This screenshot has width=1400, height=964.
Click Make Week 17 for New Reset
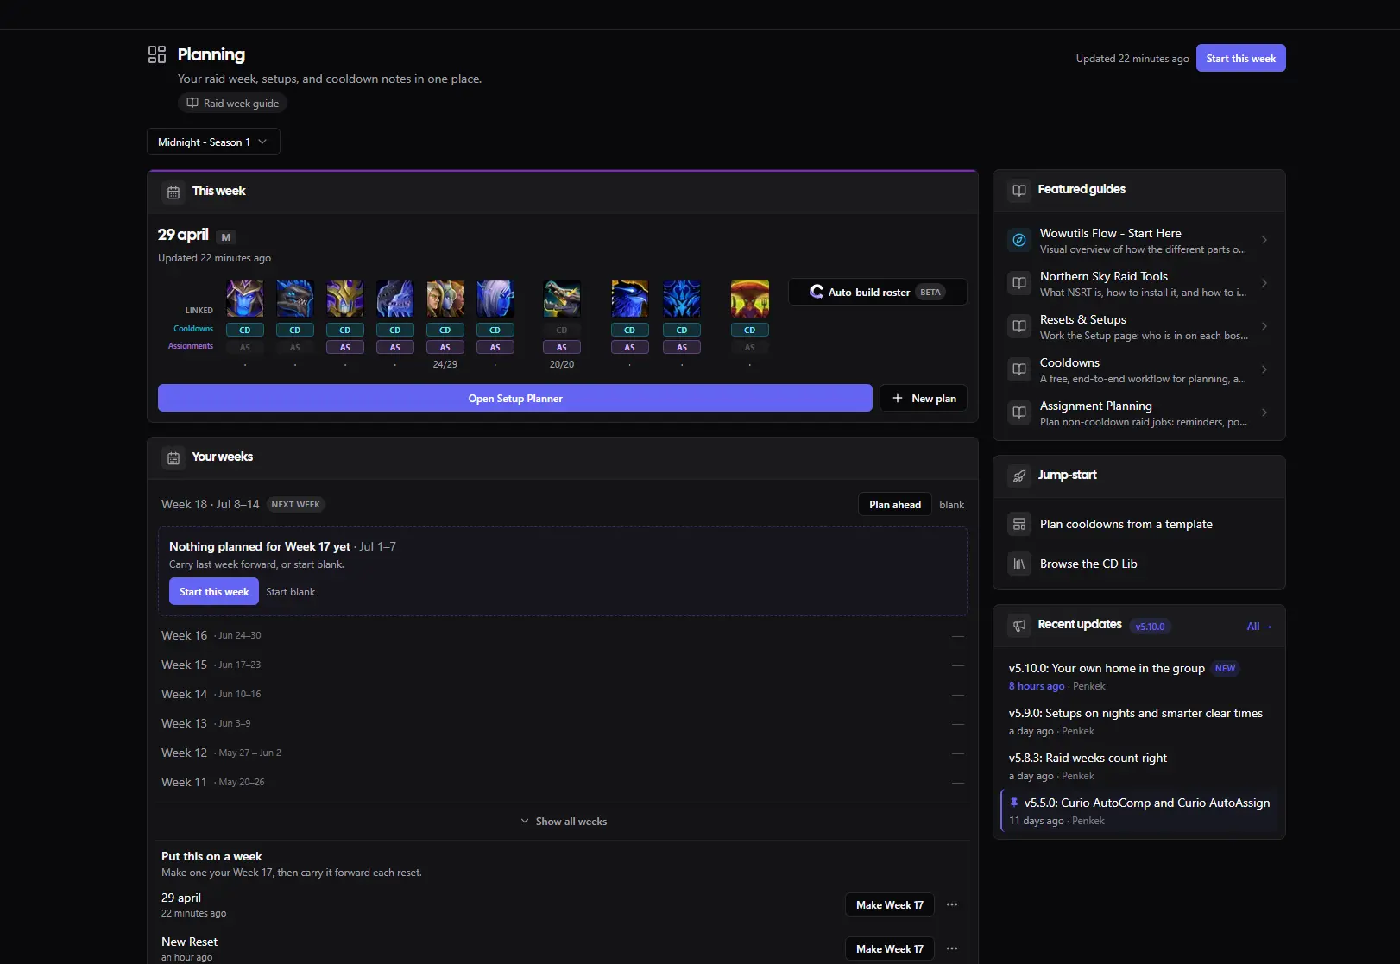890,948
